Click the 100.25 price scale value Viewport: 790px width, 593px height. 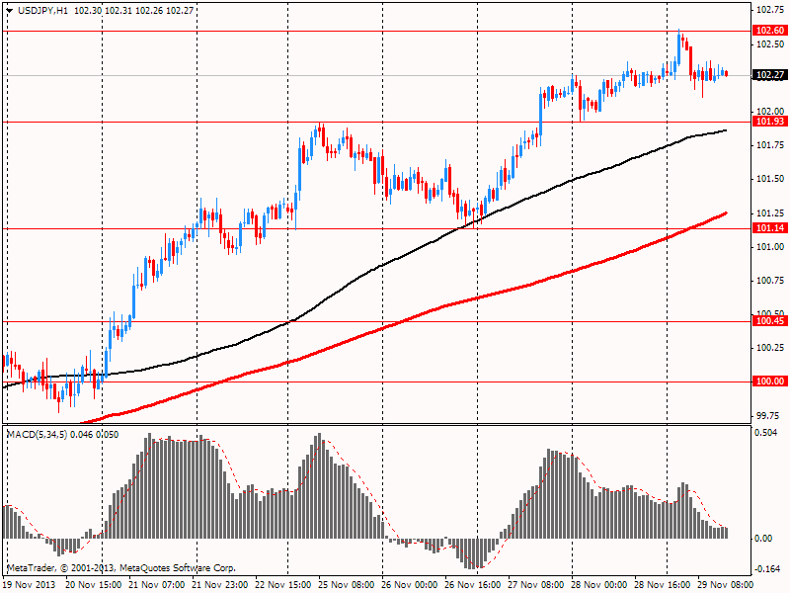(x=770, y=348)
